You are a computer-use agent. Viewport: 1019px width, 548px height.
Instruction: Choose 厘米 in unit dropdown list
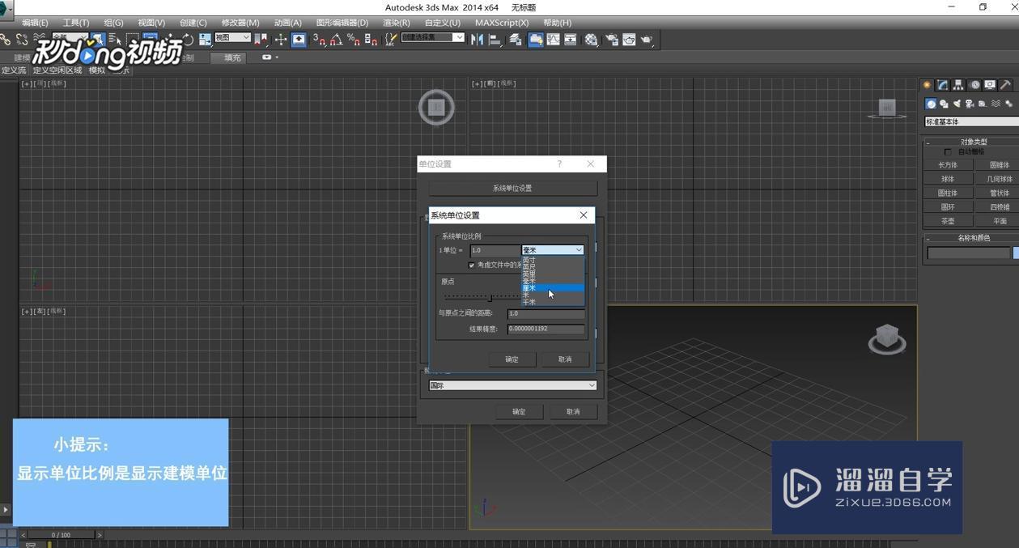tap(553, 287)
